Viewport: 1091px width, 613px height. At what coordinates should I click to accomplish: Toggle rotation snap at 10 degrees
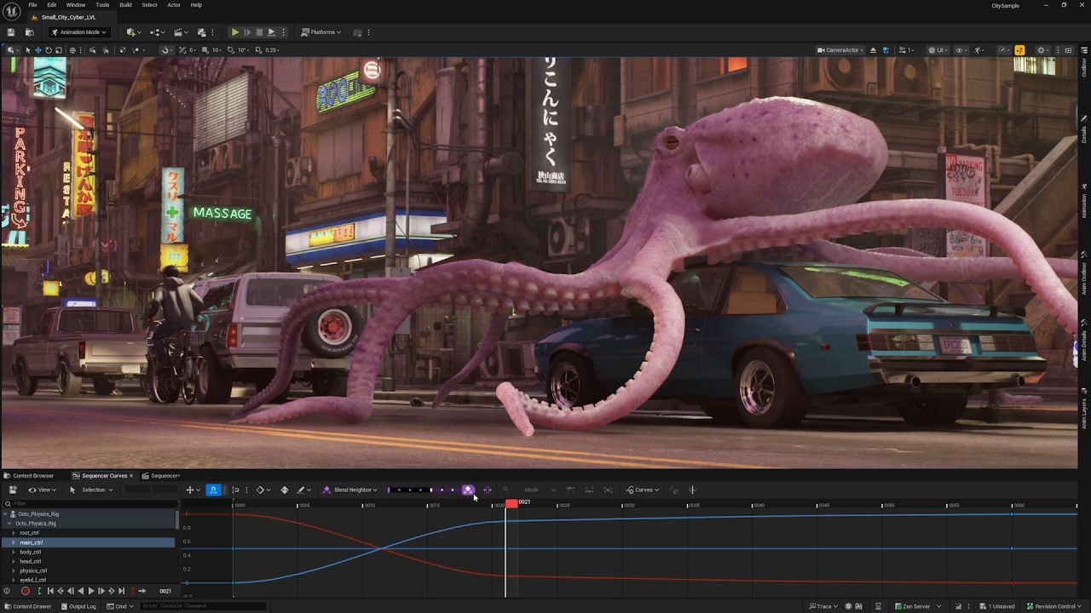[x=233, y=50]
